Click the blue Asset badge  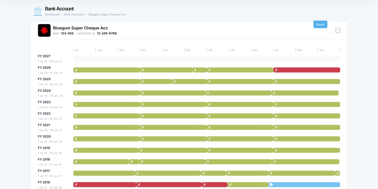pyautogui.click(x=320, y=24)
